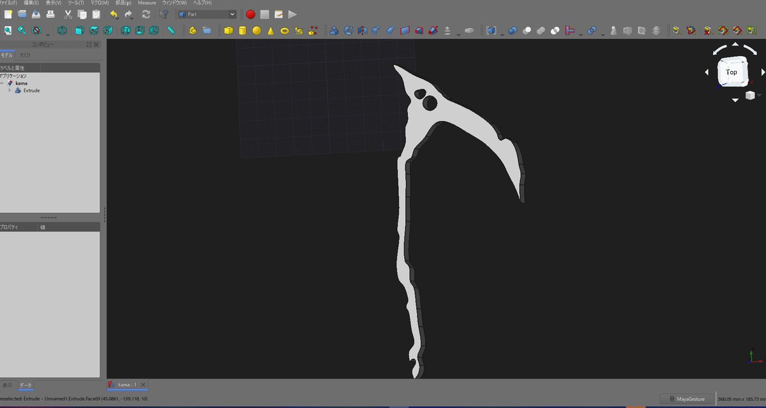
Task: Click the Refresh recompute icon
Action: coord(146,14)
